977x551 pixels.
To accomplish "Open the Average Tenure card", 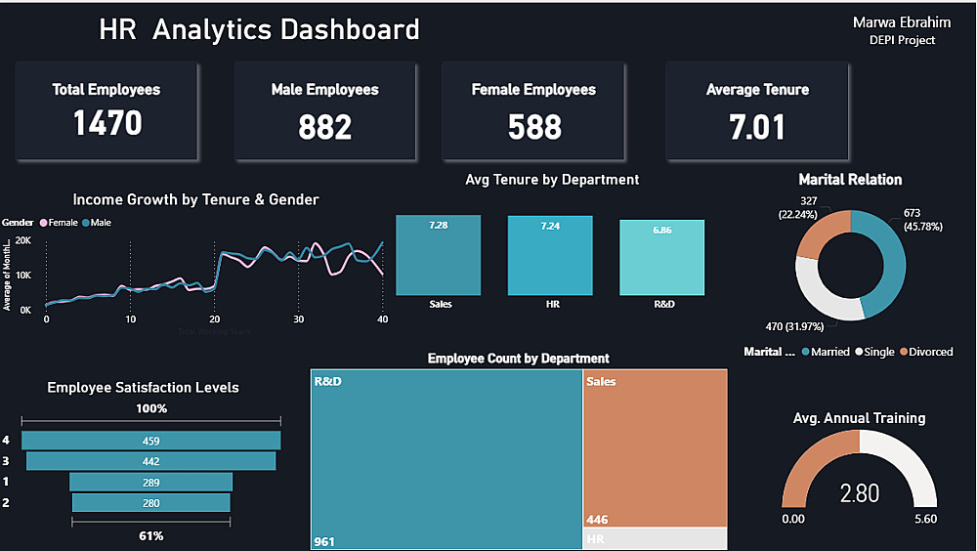I will tap(757, 111).
